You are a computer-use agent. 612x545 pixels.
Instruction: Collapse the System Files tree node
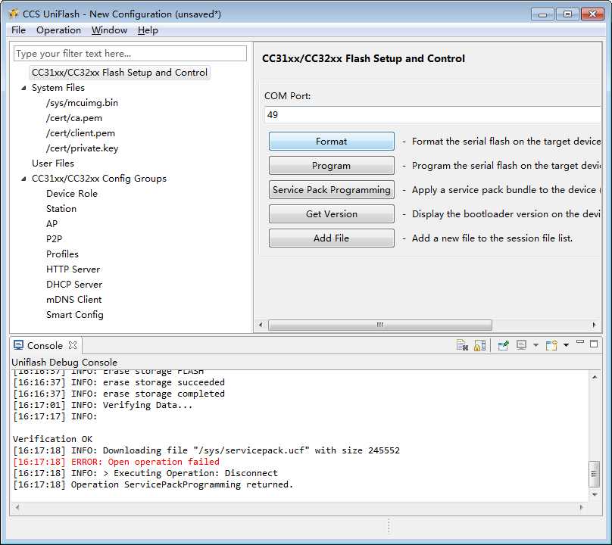(23, 88)
